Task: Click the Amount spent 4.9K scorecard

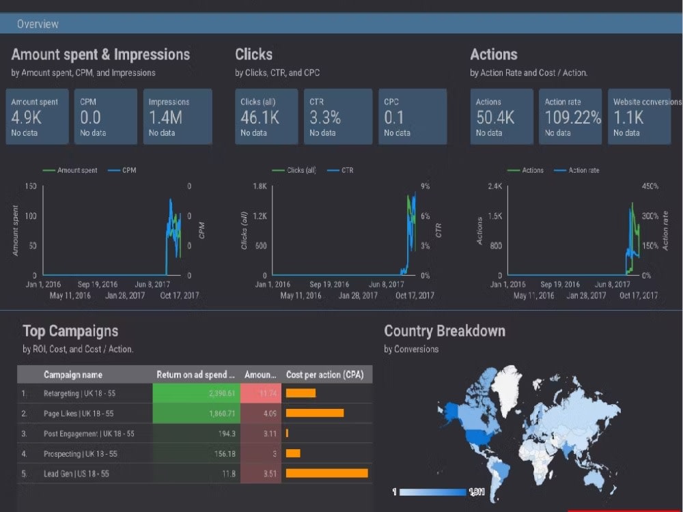Action: [x=37, y=116]
